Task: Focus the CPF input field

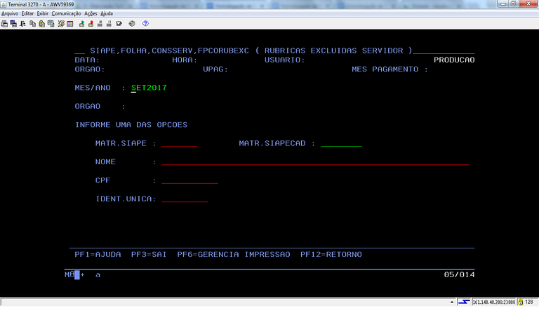Action: pos(189,180)
